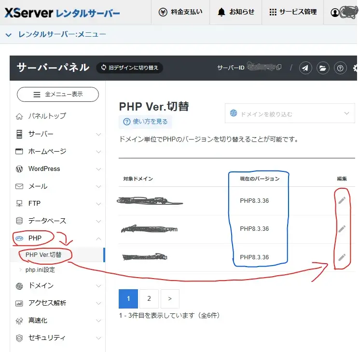Click the browser window icon for ホームページ
This screenshot has width=359, height=352.
point(19,151)
